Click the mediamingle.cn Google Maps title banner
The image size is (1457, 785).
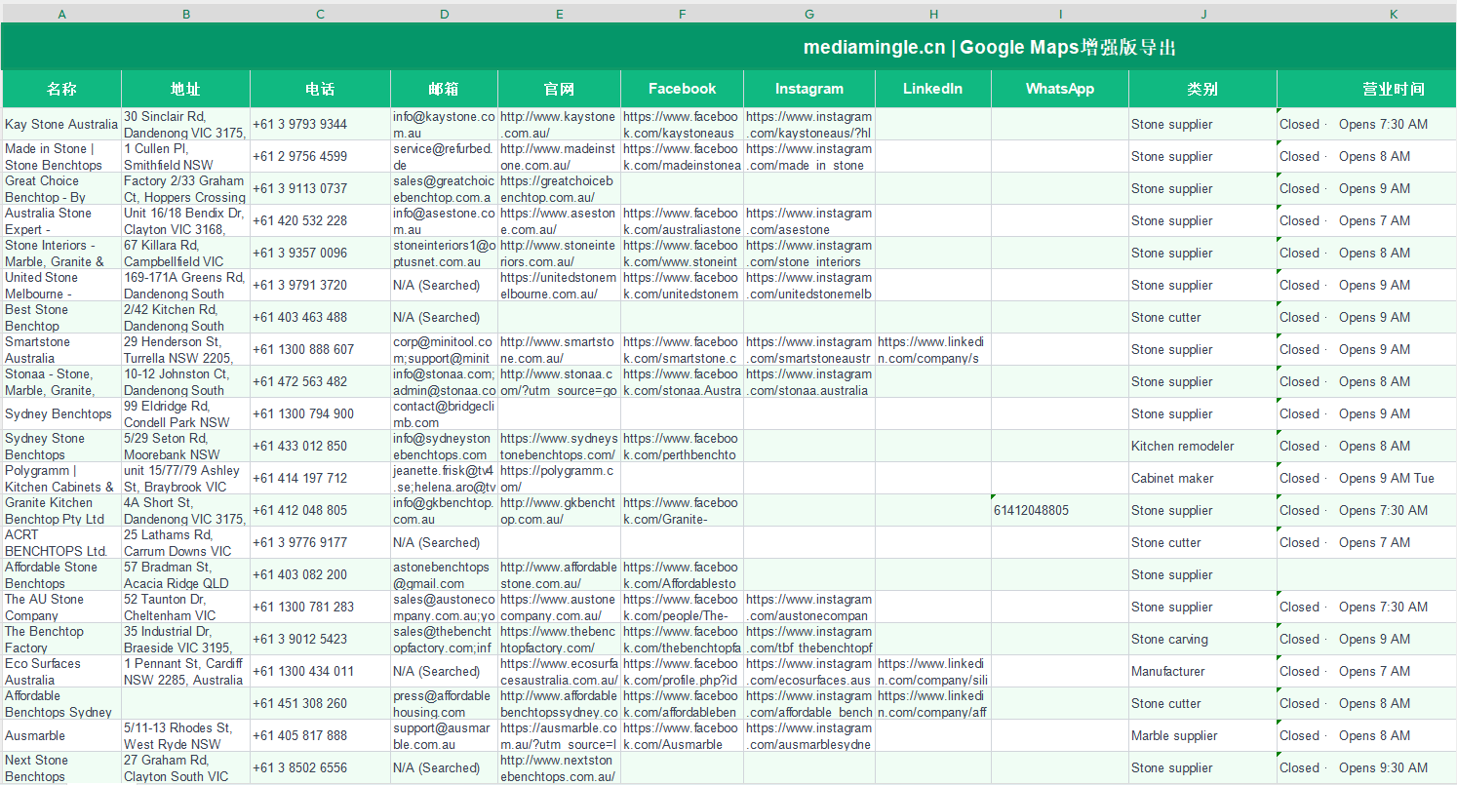(x=728, y=47)
